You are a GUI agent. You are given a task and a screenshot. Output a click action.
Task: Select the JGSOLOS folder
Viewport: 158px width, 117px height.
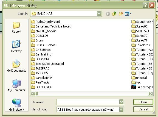point(39,73)
